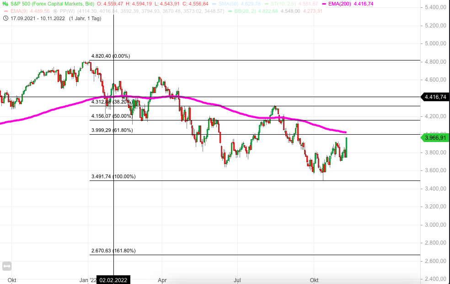Viewport: 450px width, 284px height.
Task: Click the 02.02.2022 date marker
Action: 113,280
